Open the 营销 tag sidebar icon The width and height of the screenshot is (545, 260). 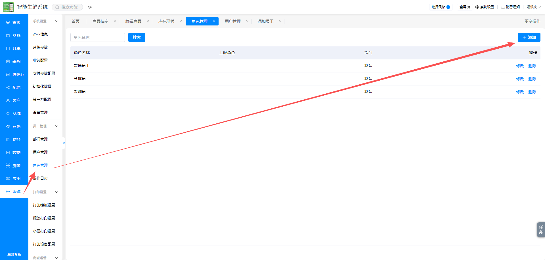(x=8, y=126)
